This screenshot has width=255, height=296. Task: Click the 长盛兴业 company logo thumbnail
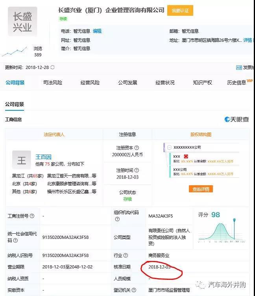22,21
